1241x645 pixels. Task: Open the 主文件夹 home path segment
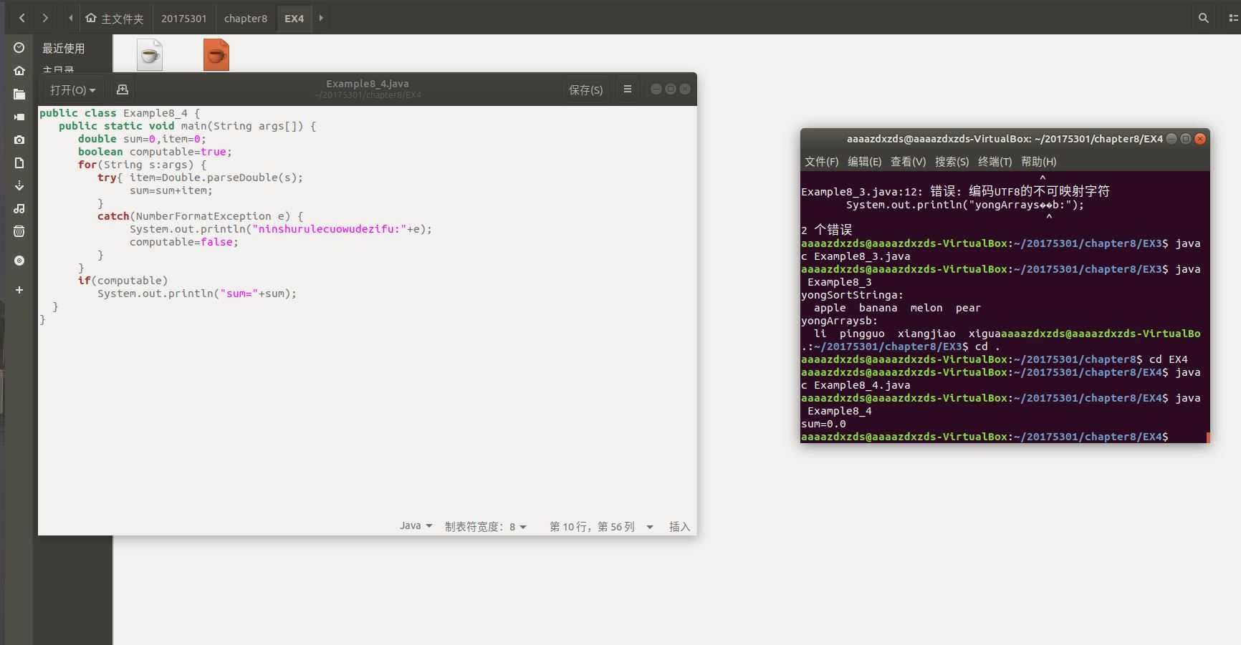115,19
